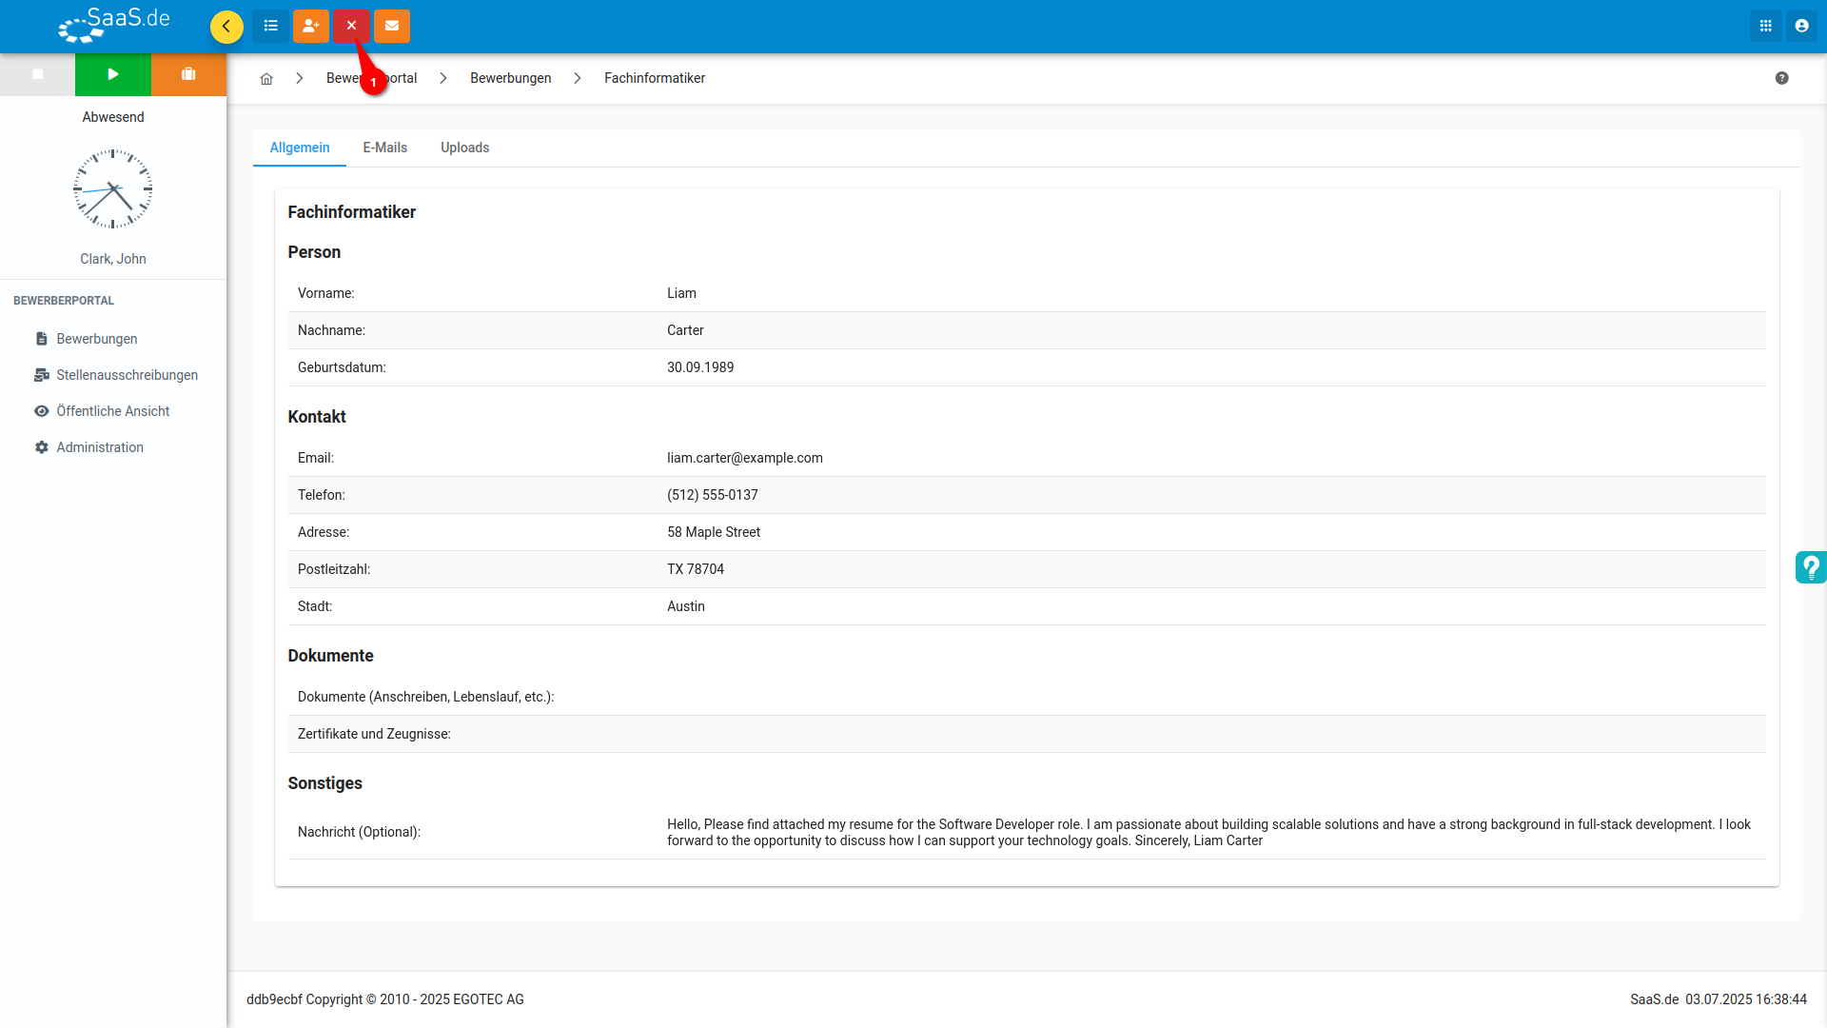Open the list view toolbar icon
The height and width of the screenshot is (1028, 1827).
point(271,27)
